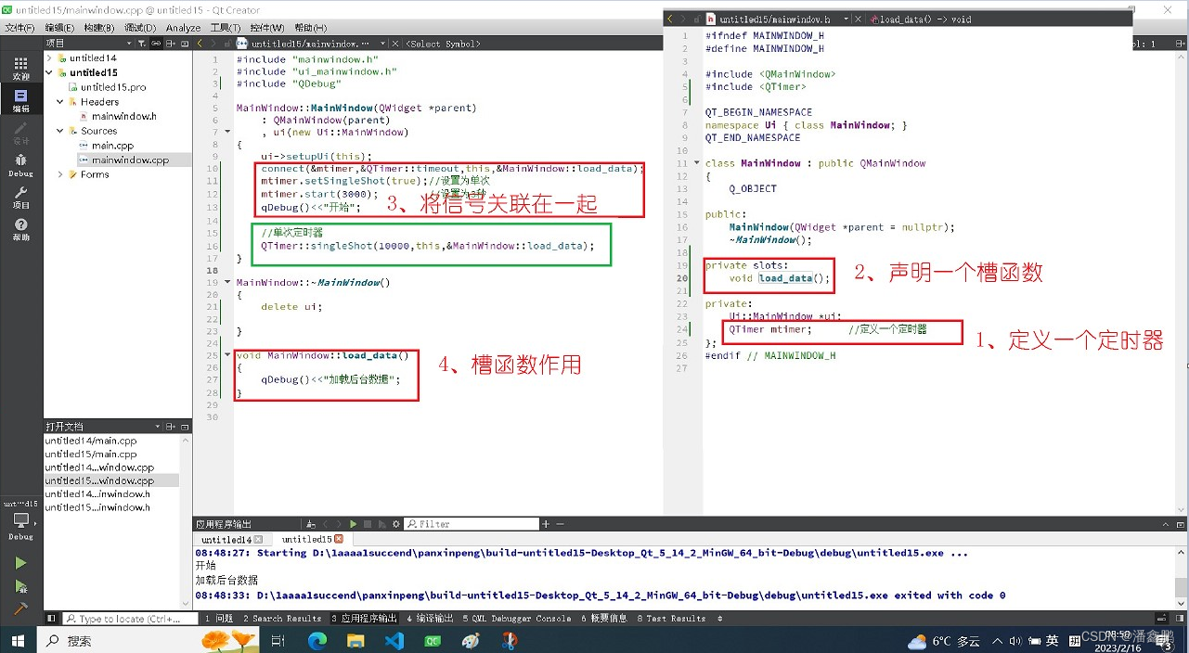1189x653 pixels.
Task: Go back in editor navigation history
Action: tap(200, 44)
